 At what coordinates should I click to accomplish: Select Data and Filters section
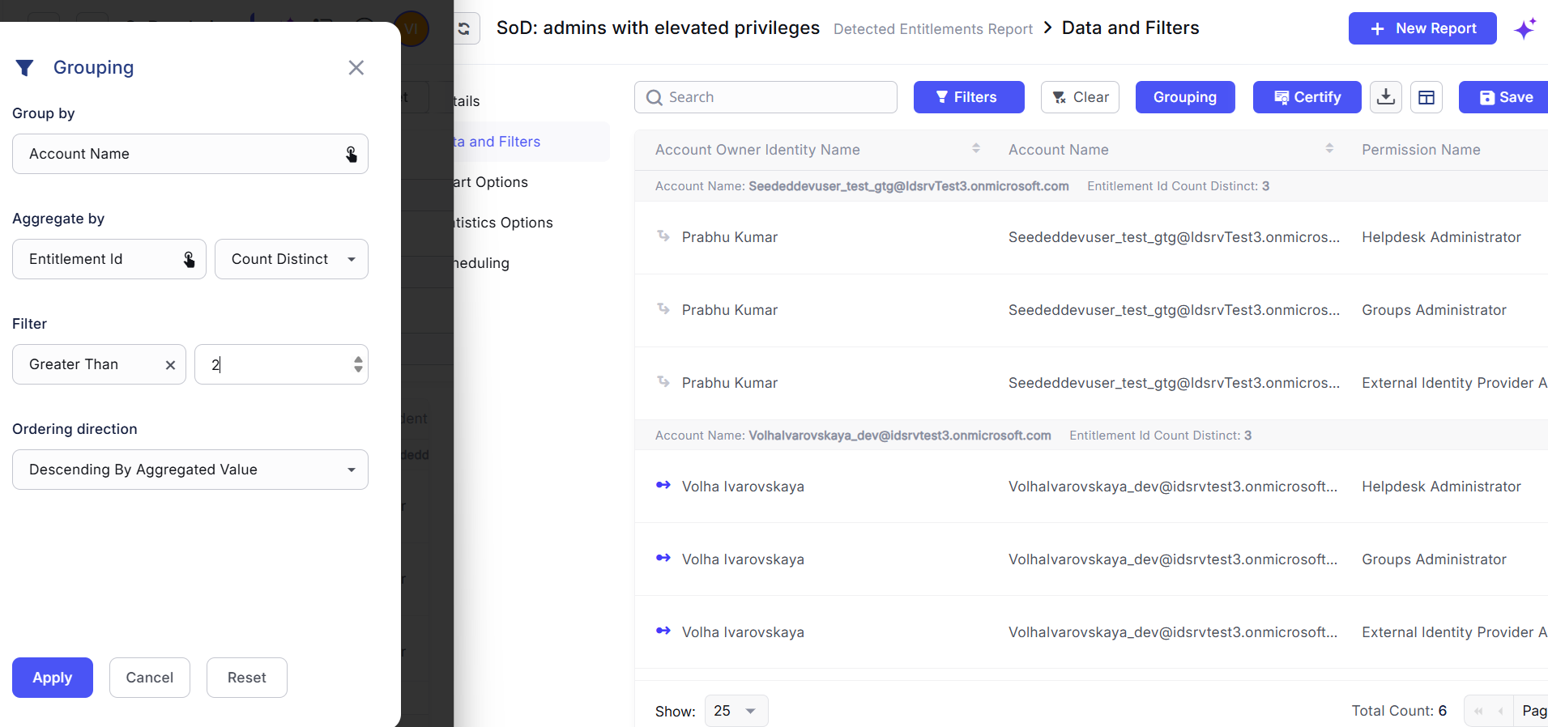(x=531, y=142)
